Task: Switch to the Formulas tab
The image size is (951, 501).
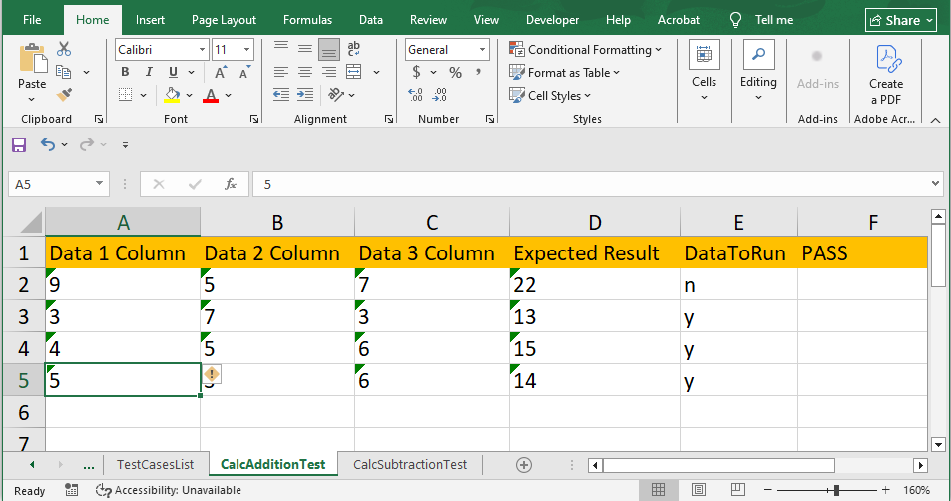Action: click(x=307, y=20)
